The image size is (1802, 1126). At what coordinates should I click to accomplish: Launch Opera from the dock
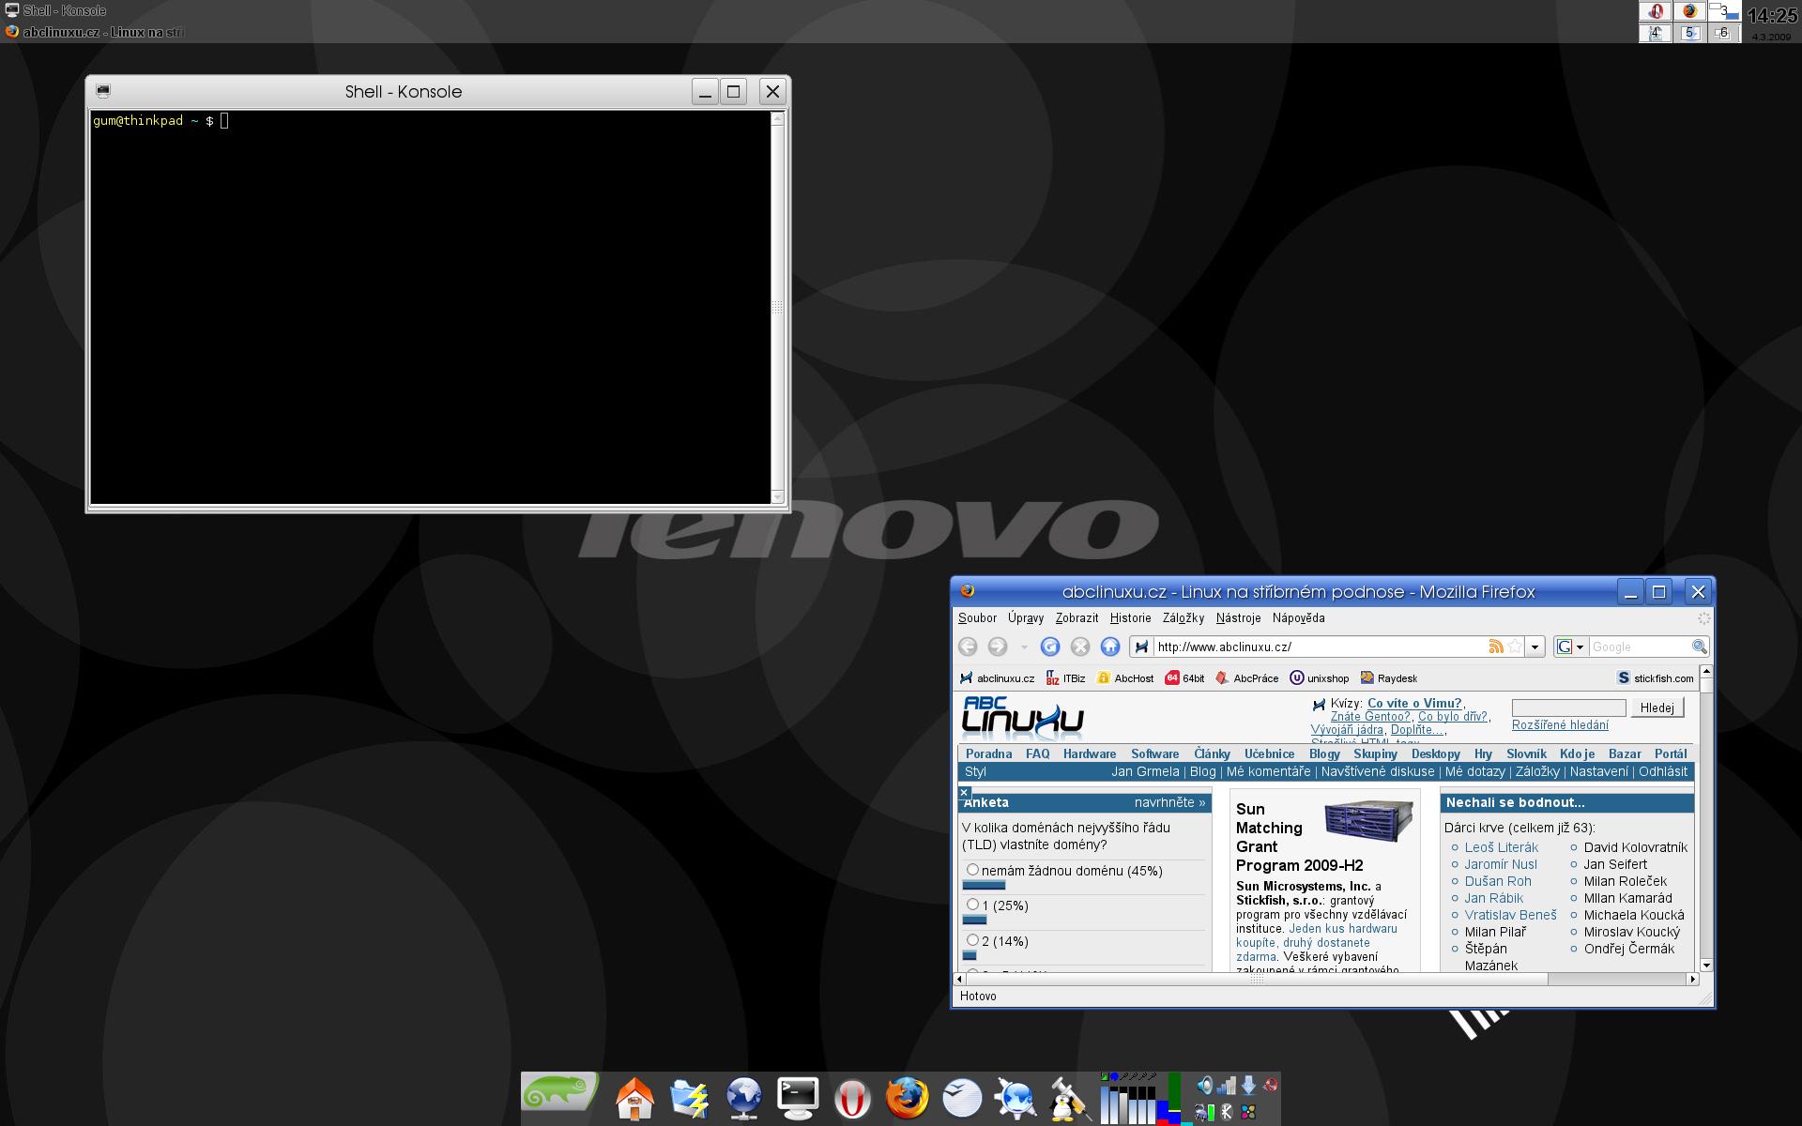point(851,1098)
